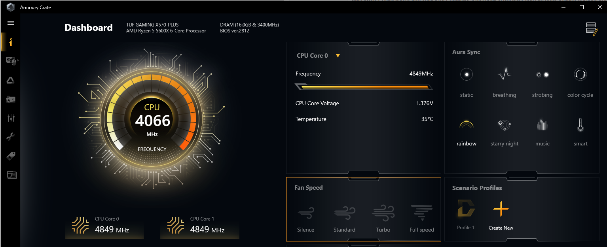
Task: Click the CPU Core Voltage label
Action: pyautogui.click(x=317, y=104)
